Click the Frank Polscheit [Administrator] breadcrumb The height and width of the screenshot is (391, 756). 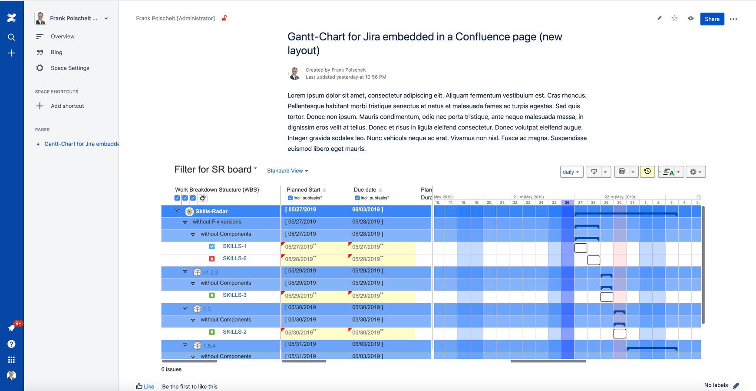click(x=175, y=18)
